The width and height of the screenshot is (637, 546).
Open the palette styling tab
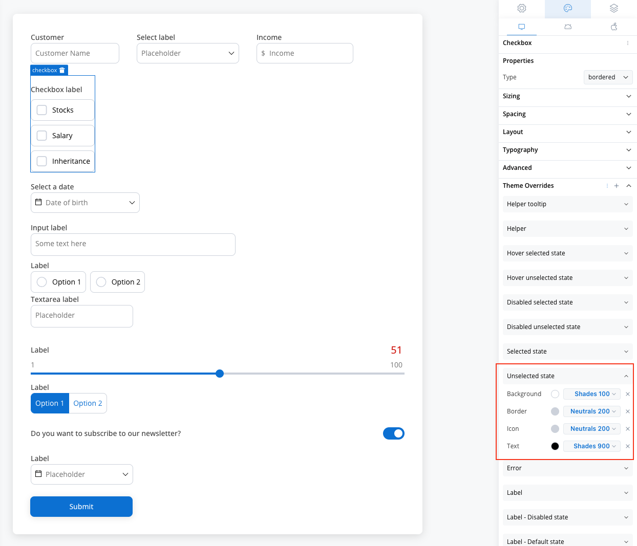point(567,8)
